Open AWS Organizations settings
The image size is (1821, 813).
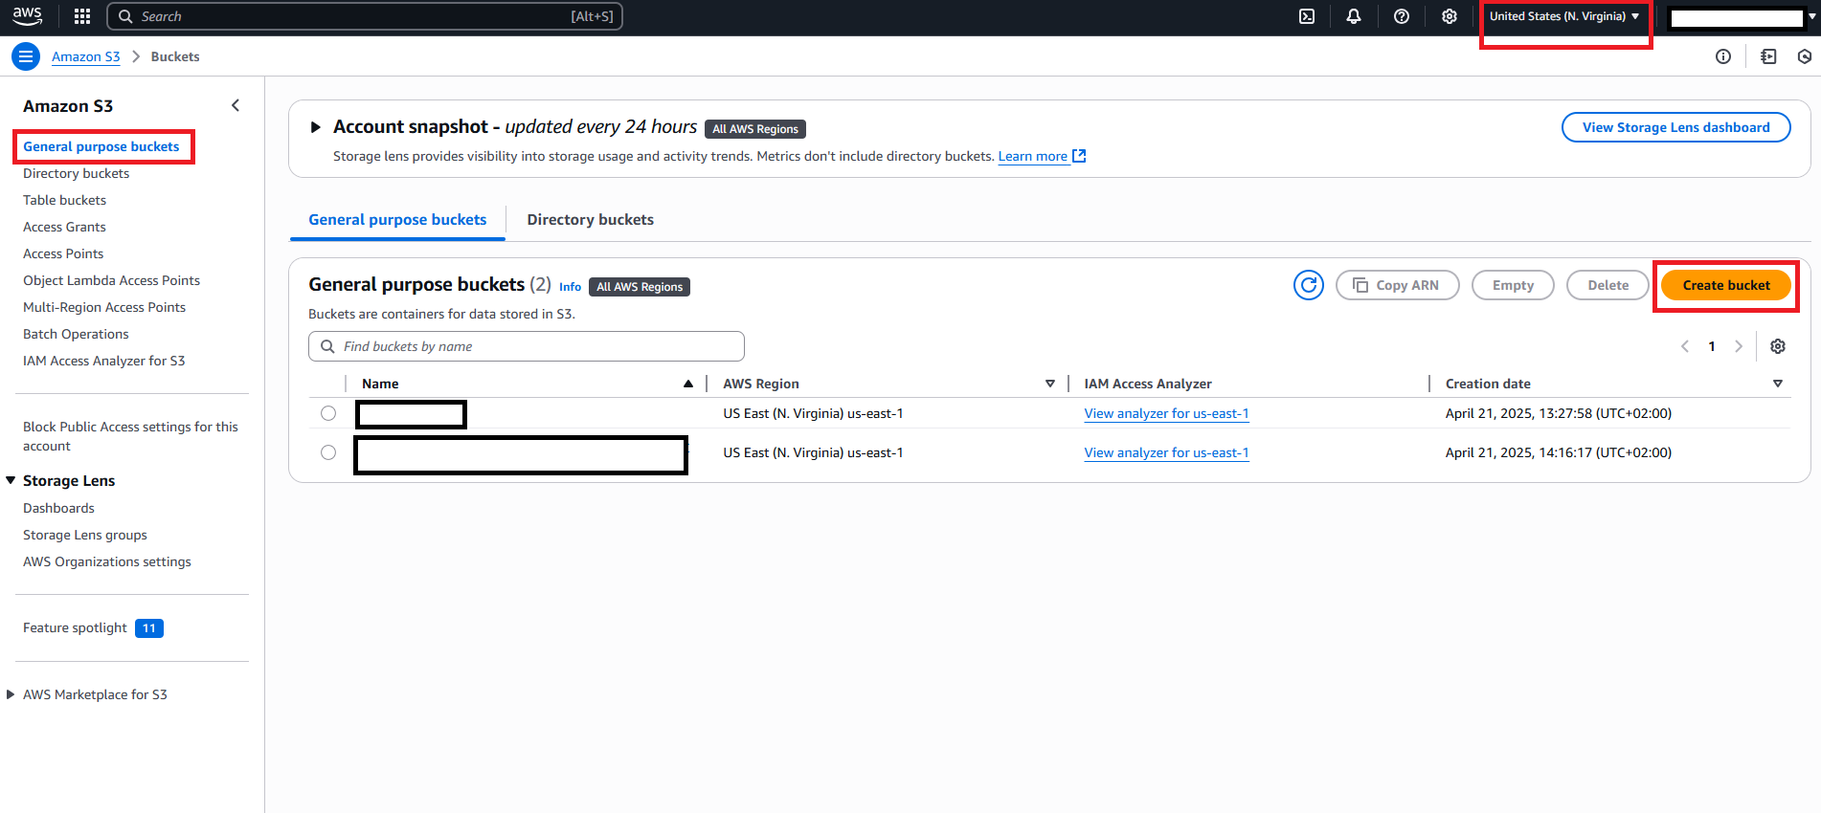107,561
